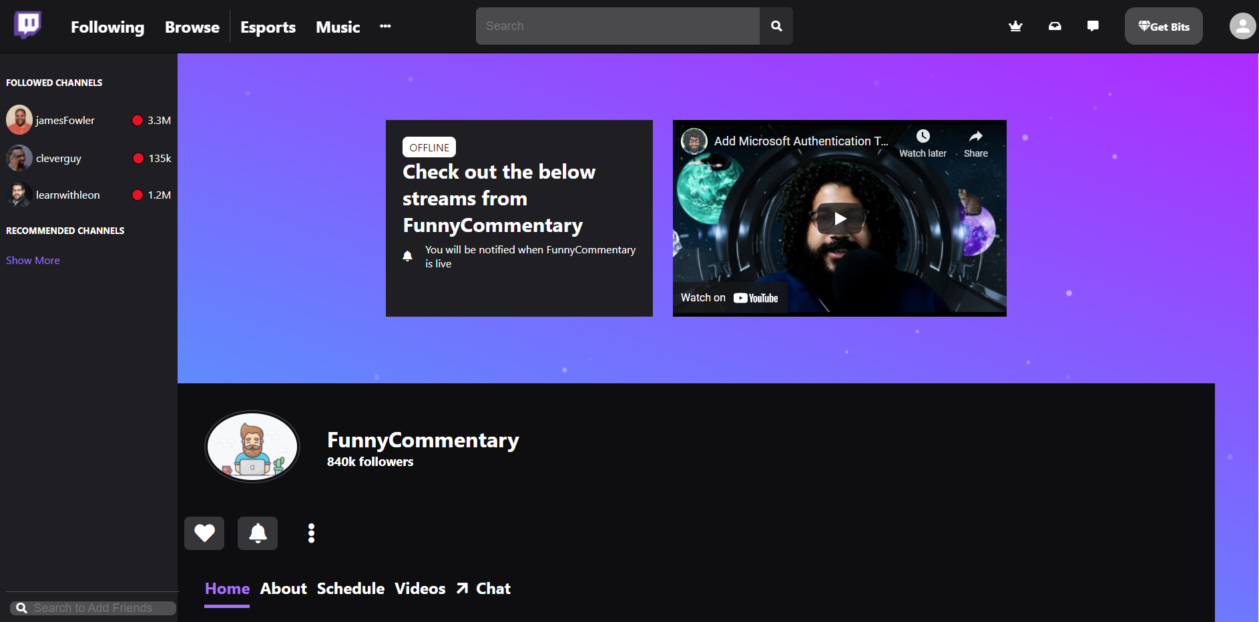This screenshot has height=622, width=1259.
Task: Click the OFFLINE status badge
Action: coord(429,147)
